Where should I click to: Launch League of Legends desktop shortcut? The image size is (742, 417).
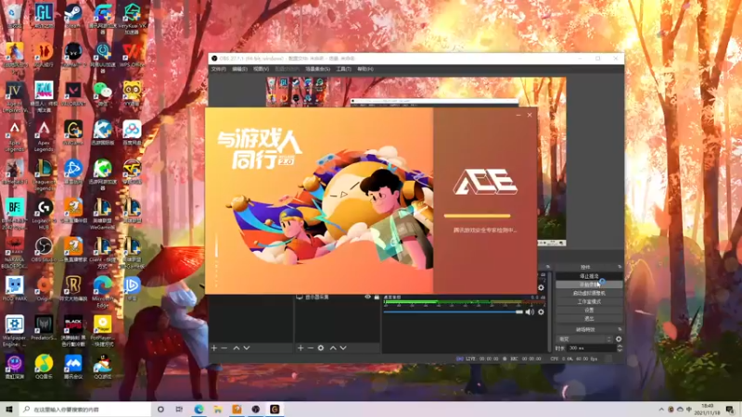coord(44,172)
